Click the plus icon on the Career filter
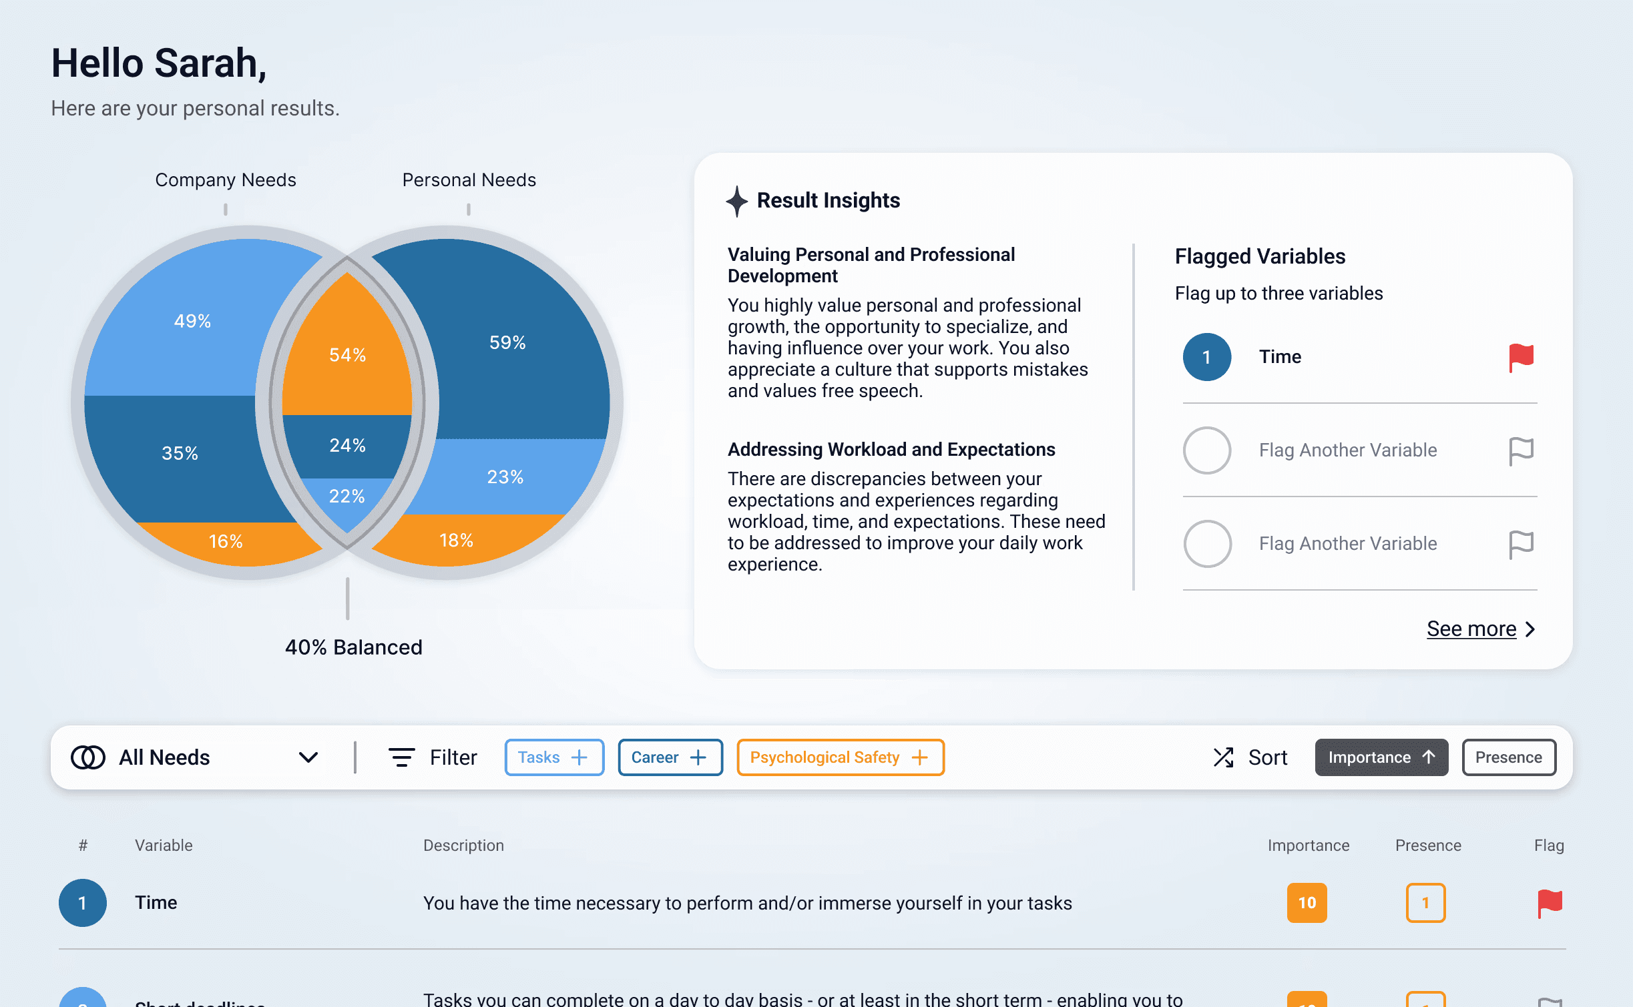The width and height of the screenshot is (1633, 1007). (x=698, y=757)
